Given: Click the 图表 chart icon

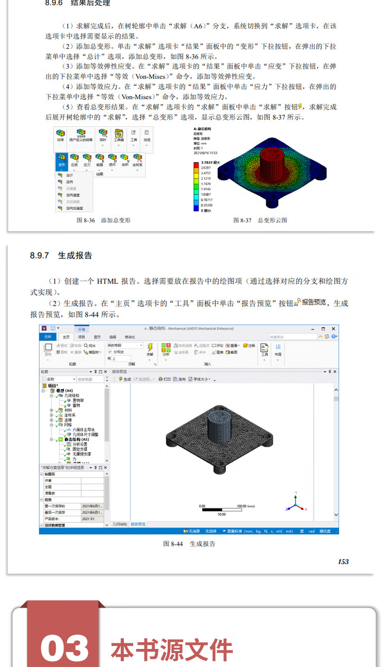Looking at the screenshot, I should [217, 352].
